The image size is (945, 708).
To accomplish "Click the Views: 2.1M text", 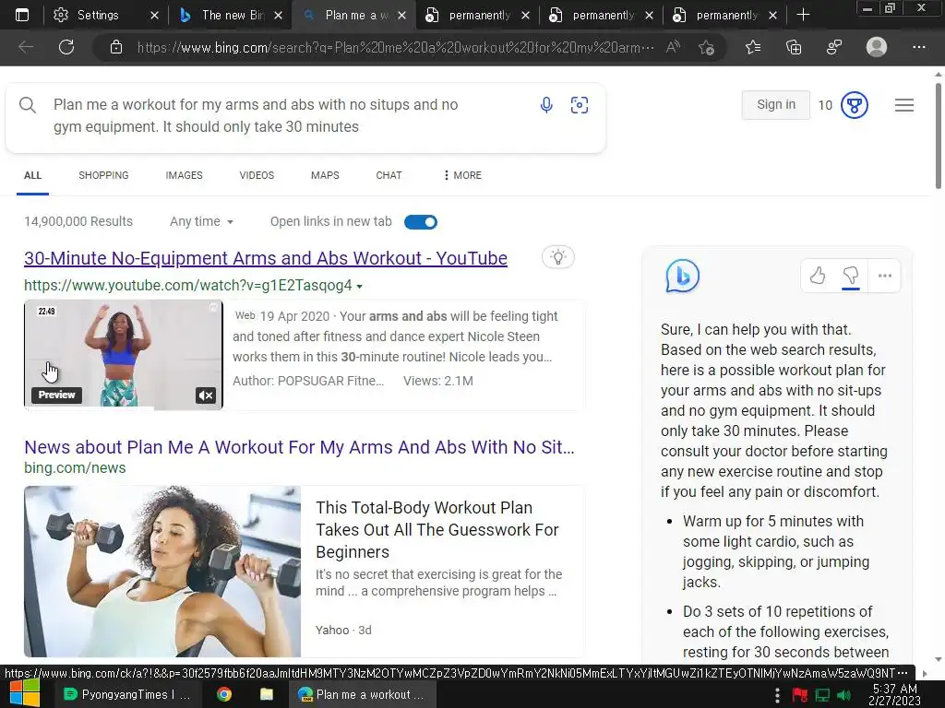I will pos(438,381).
